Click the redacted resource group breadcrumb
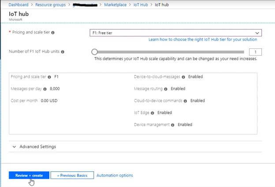This screenshot has width=275, height=187. click(85, 5)
